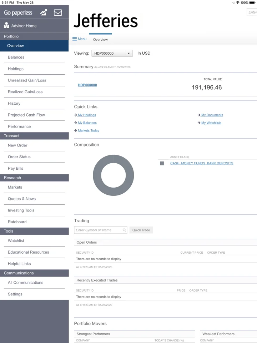Click Cash, Money Funds, Bank Deposits link
The width and height of the screenshot is (257, 343).
(202, 163)
